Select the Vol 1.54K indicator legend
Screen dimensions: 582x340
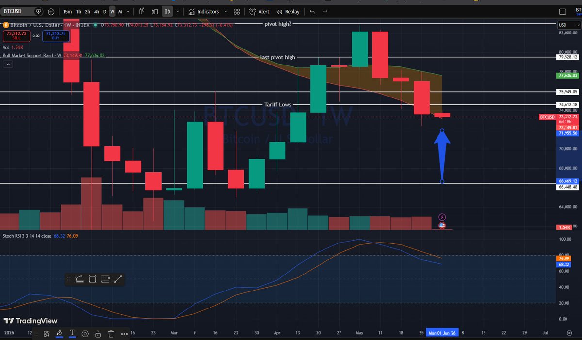[13, 47]
